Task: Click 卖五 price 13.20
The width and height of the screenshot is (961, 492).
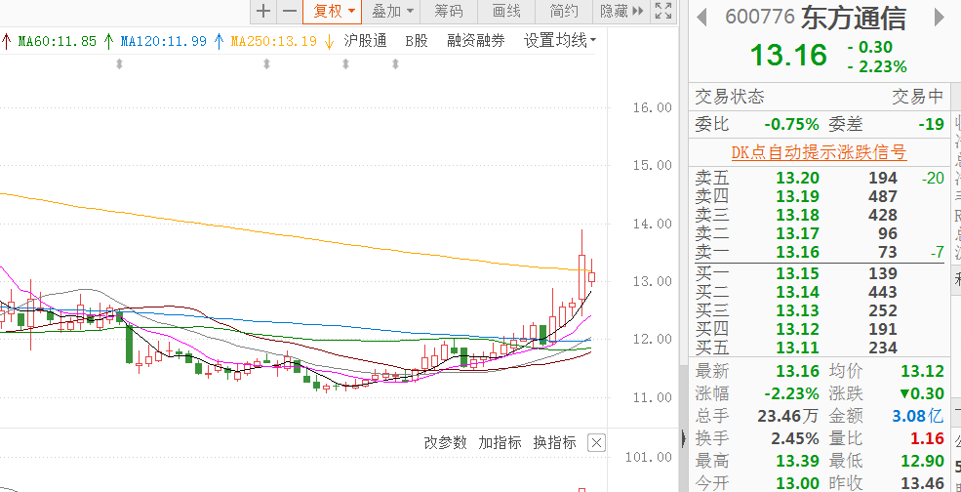Action: point(797,179)
